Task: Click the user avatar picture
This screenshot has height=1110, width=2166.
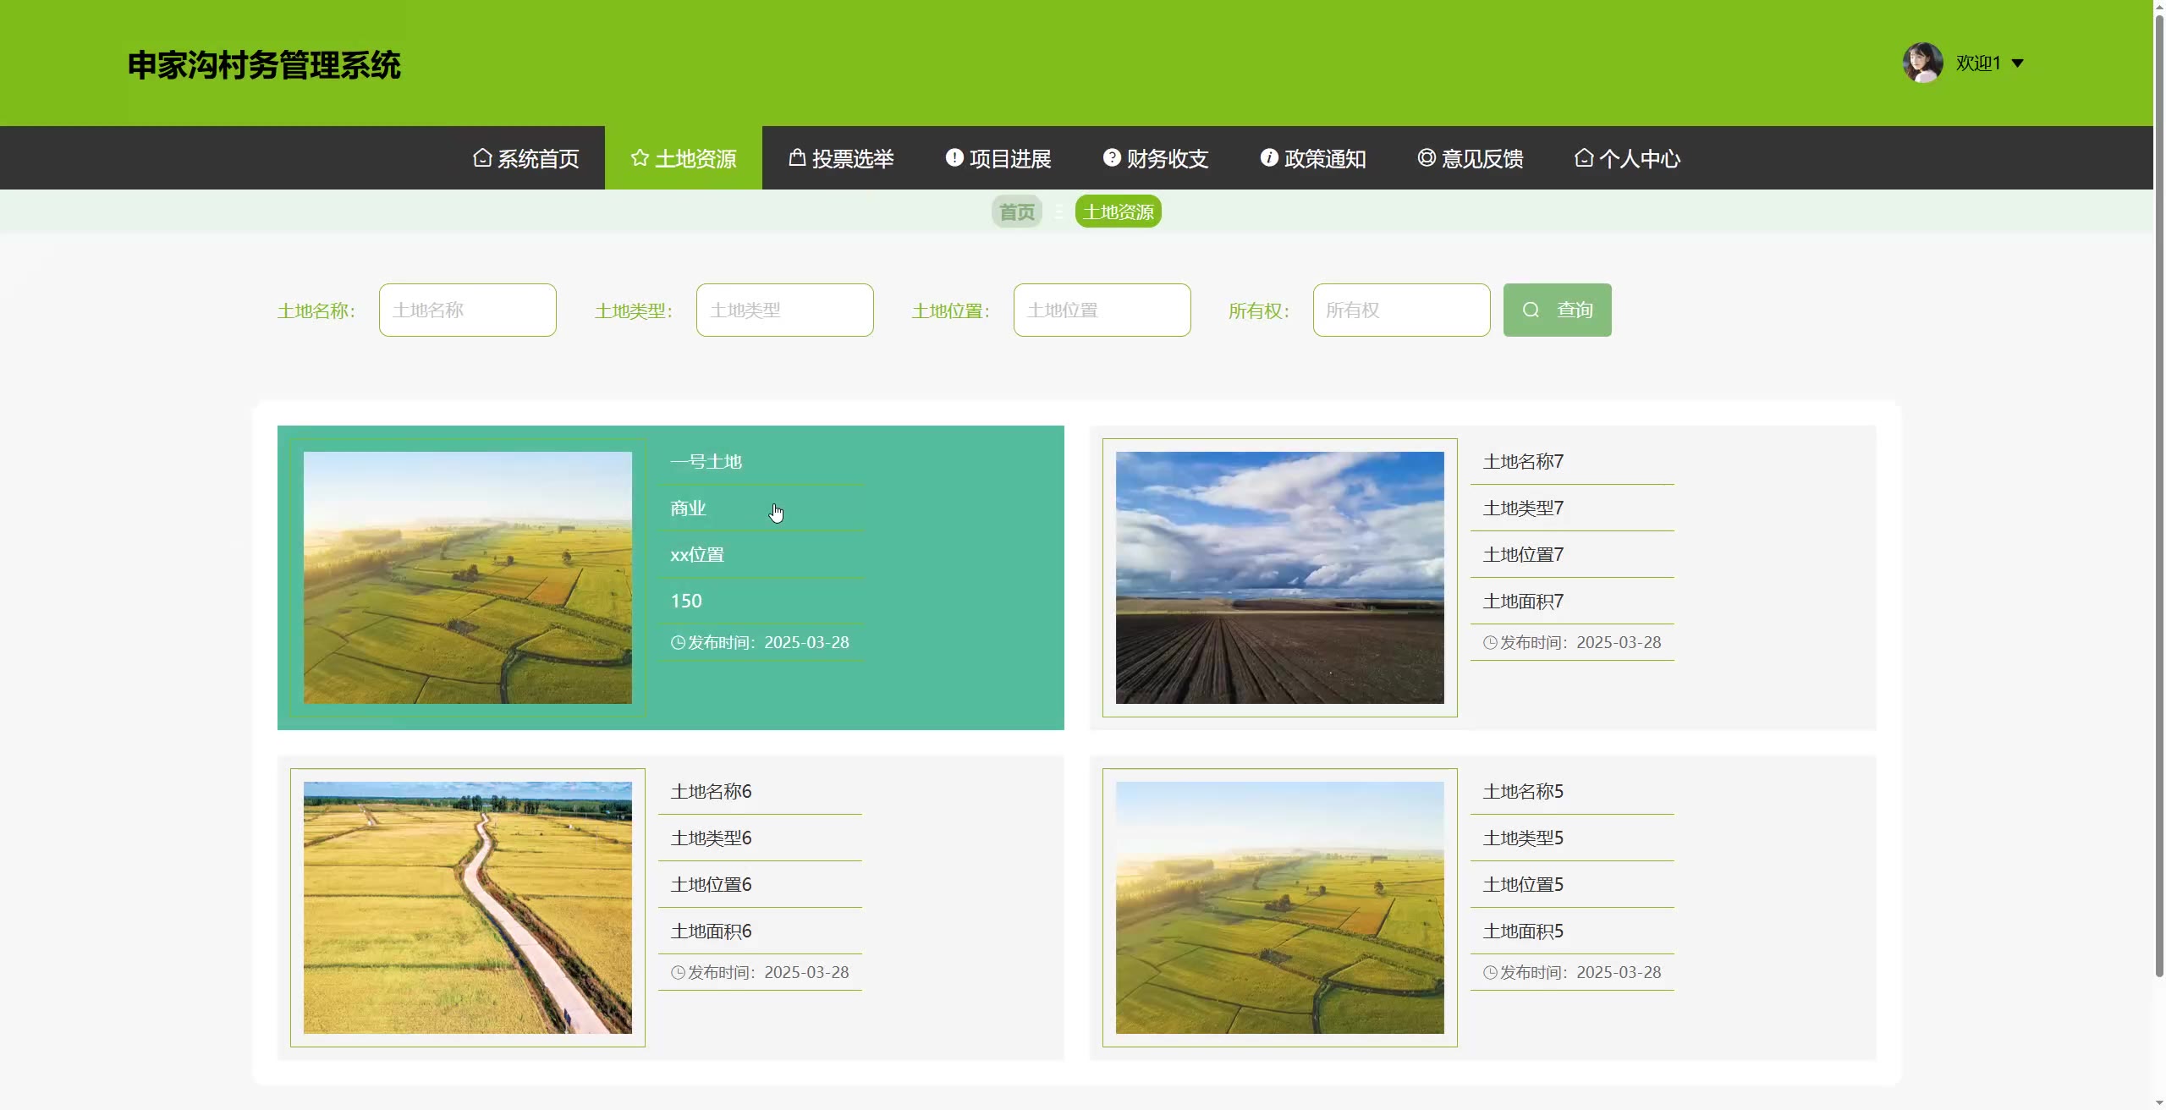Action: [x=1922, y=63]
